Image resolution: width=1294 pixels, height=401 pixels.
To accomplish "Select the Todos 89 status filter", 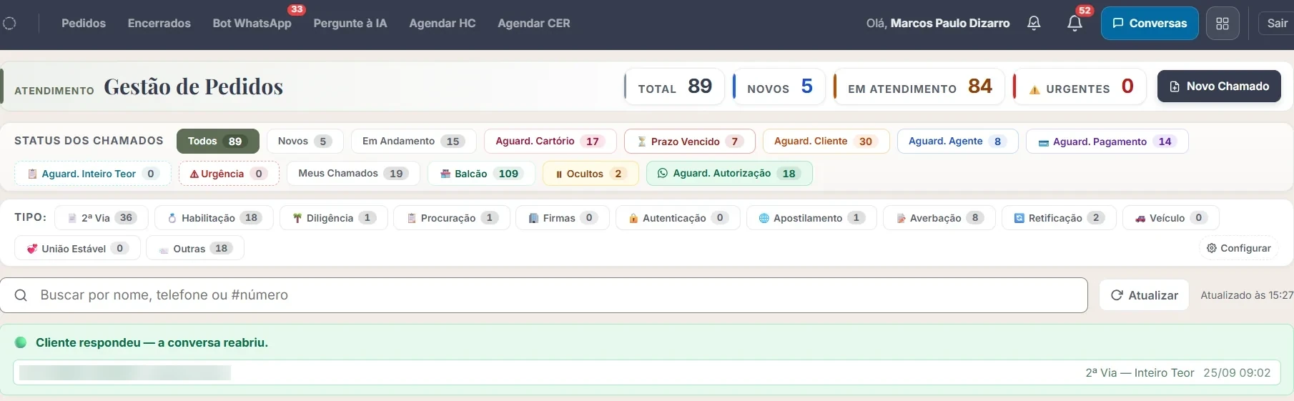I will pyautogui.click(x=218, y=141).
